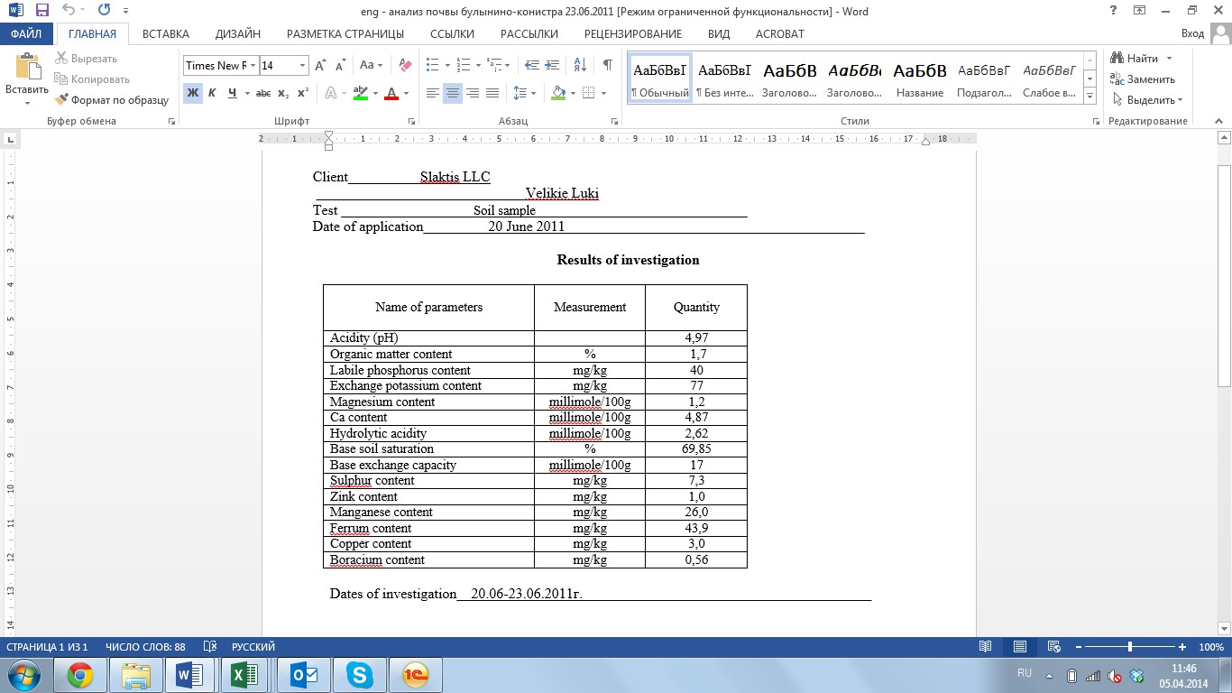Screen dimensions: 1232x693
Task: Click the РУССКИЙ language indicator in status bar
Action: pyautogui.click(x=253, y=647)
